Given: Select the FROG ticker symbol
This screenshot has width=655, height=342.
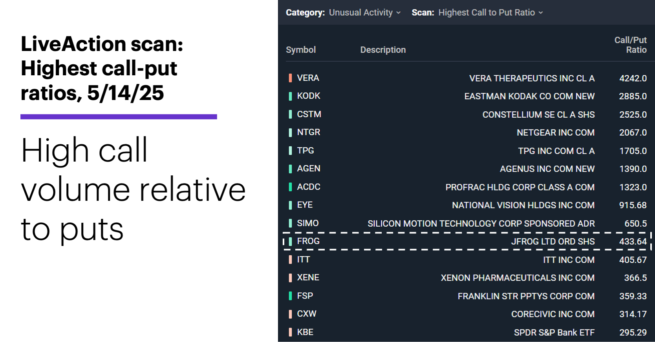Looking at the screenshot, I should tap(309, 241).
